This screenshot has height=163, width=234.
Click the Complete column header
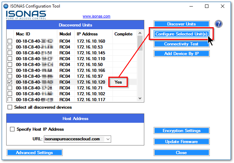click(x=124, y=34)
